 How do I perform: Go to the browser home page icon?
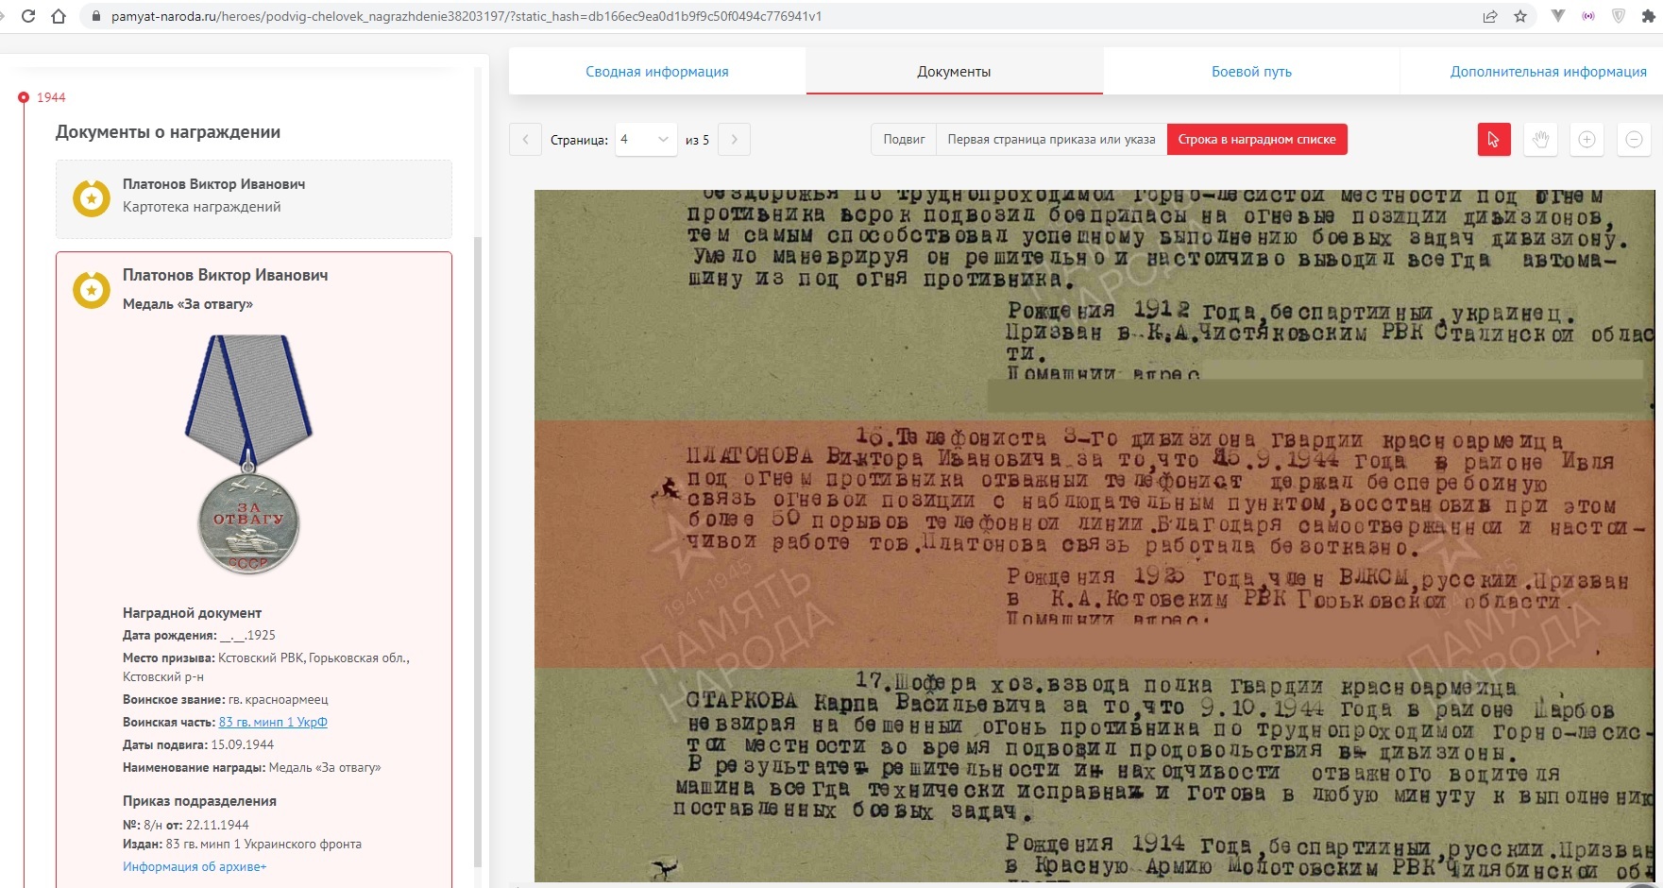click(x=59, y=16)
